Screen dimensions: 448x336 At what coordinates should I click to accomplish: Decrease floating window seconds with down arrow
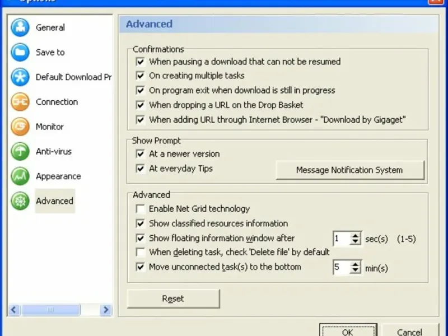point(355,242)
